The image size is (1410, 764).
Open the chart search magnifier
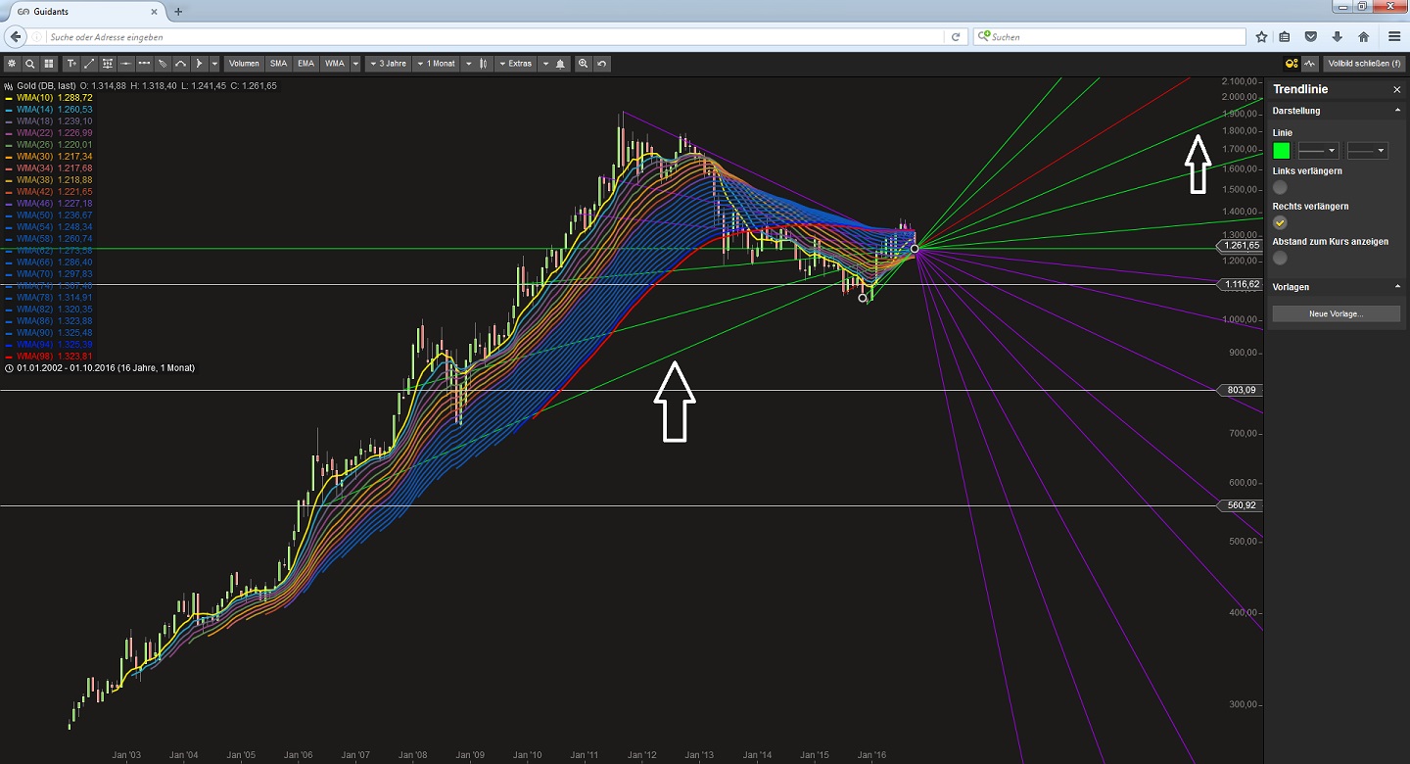click(x=30, y=64)
